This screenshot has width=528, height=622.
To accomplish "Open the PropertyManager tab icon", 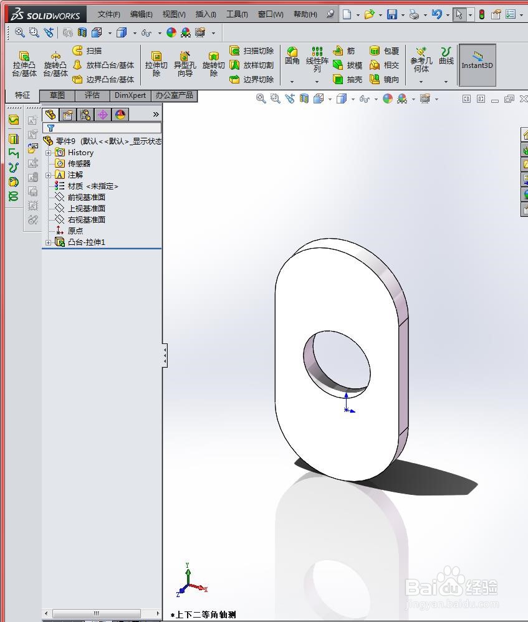I will click(x=68, y=115).
